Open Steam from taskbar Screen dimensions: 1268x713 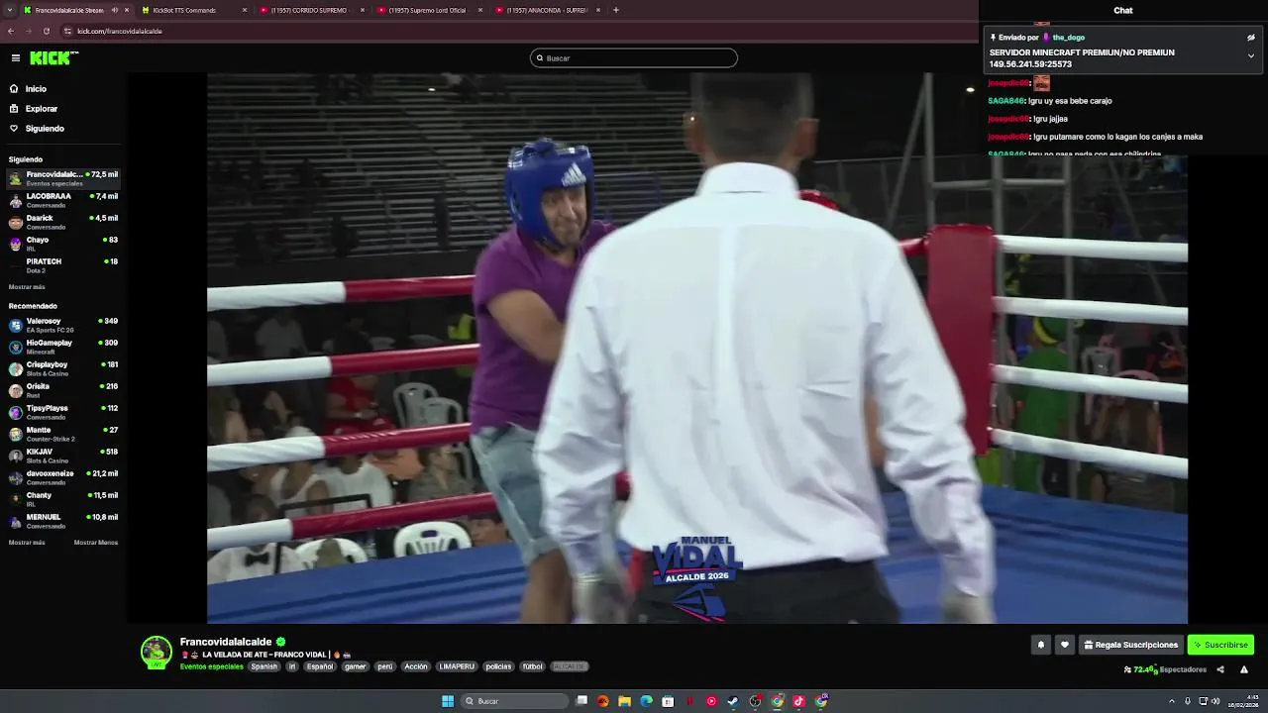733,701
